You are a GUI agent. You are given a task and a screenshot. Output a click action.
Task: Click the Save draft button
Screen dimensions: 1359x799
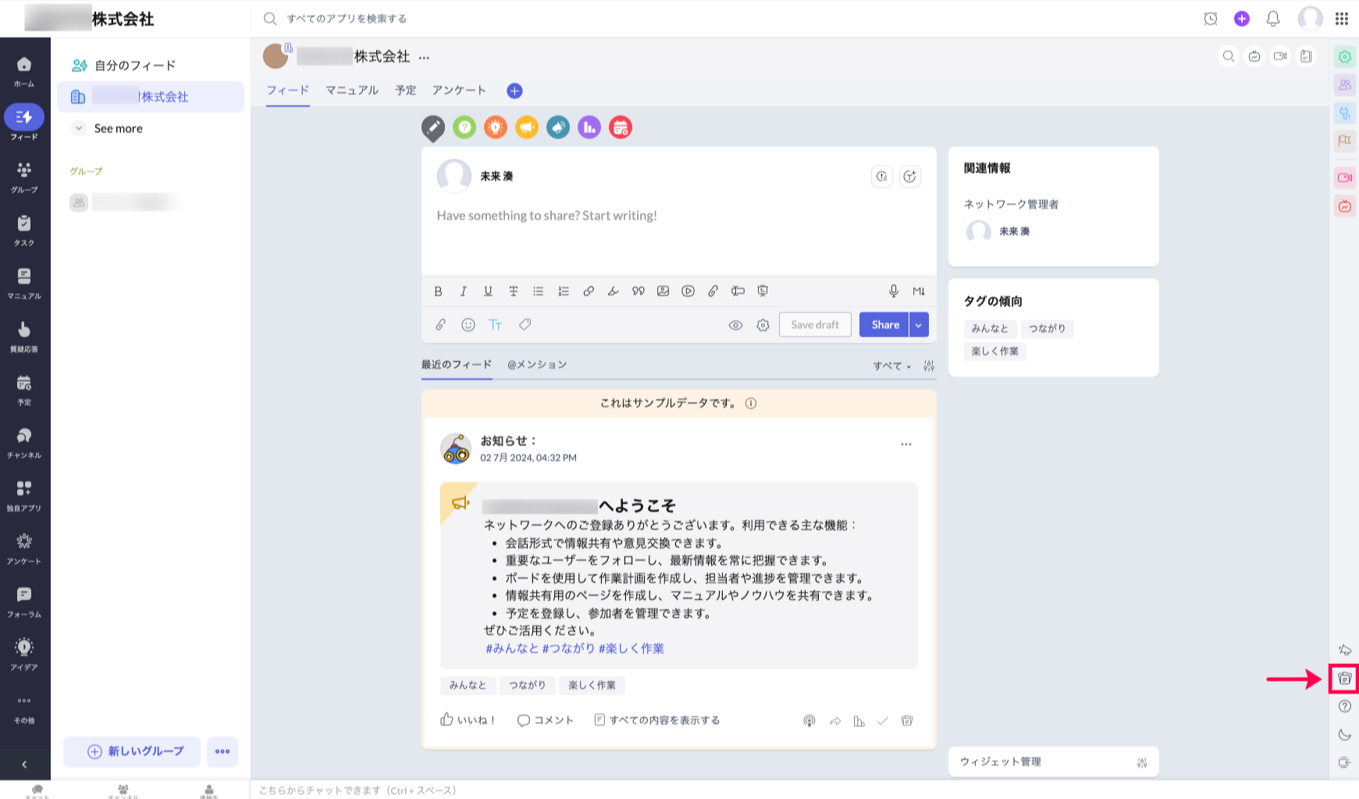click(815, 325)
